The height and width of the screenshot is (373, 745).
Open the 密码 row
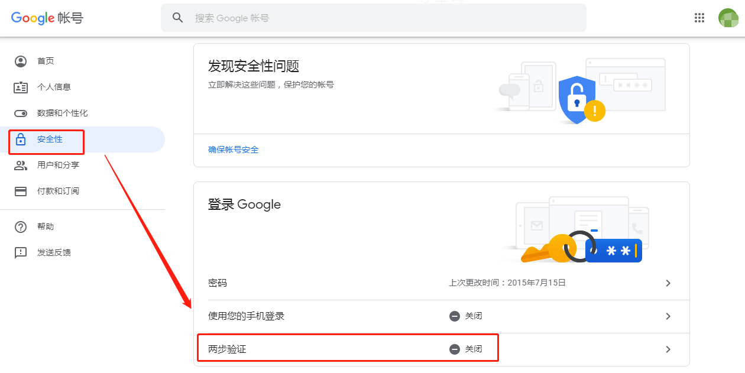pyautogui.click(x=442, y=283)
